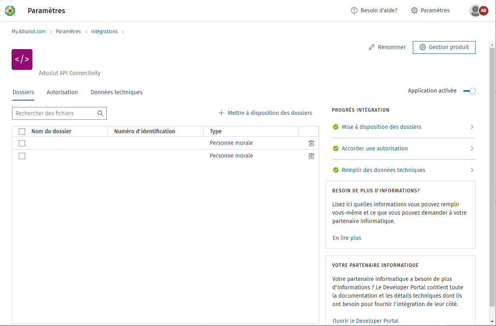Go to Intégrations breadcrumb
The width and height of the screenshot is (496, 326).
point(104,32)
